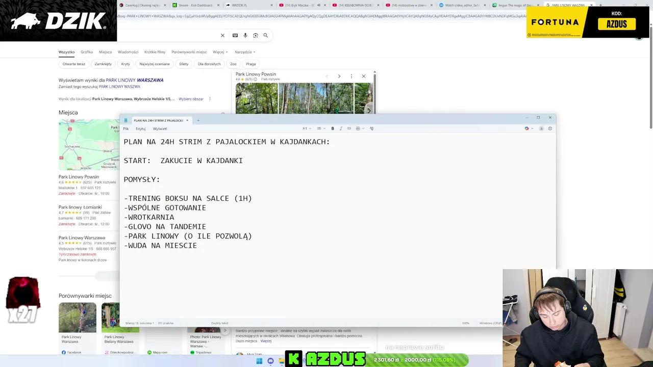Expand the Więcej dropdown in Google

coord(219,52)
